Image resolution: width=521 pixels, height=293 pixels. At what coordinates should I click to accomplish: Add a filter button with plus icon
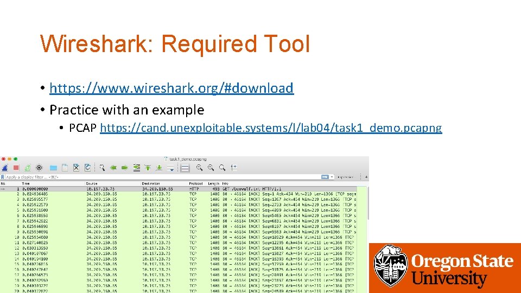point(366,177)
